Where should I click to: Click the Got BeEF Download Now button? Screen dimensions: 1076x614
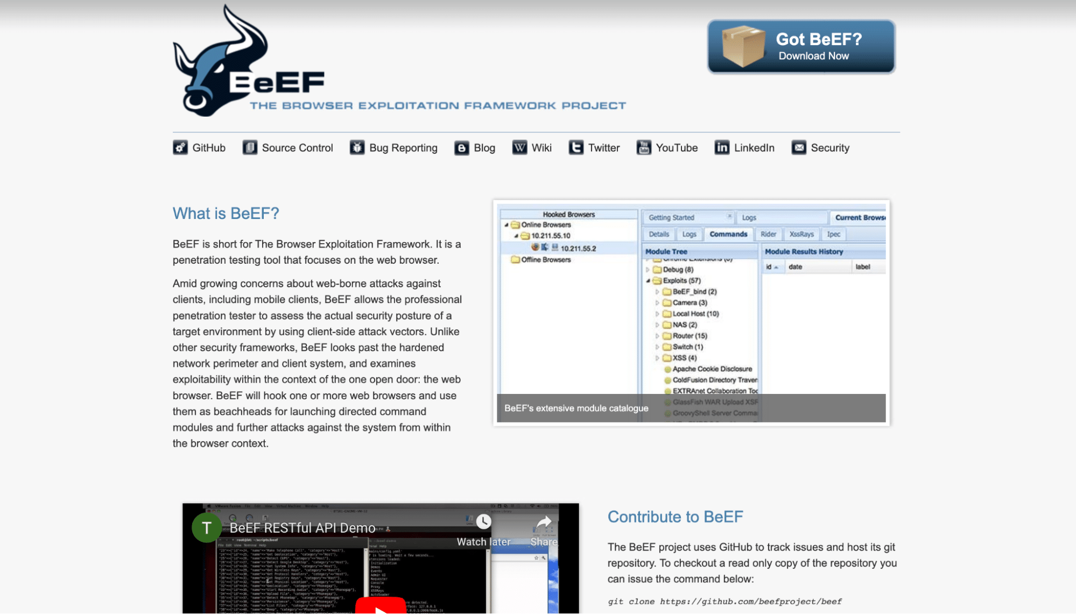[x=801, y=46]
